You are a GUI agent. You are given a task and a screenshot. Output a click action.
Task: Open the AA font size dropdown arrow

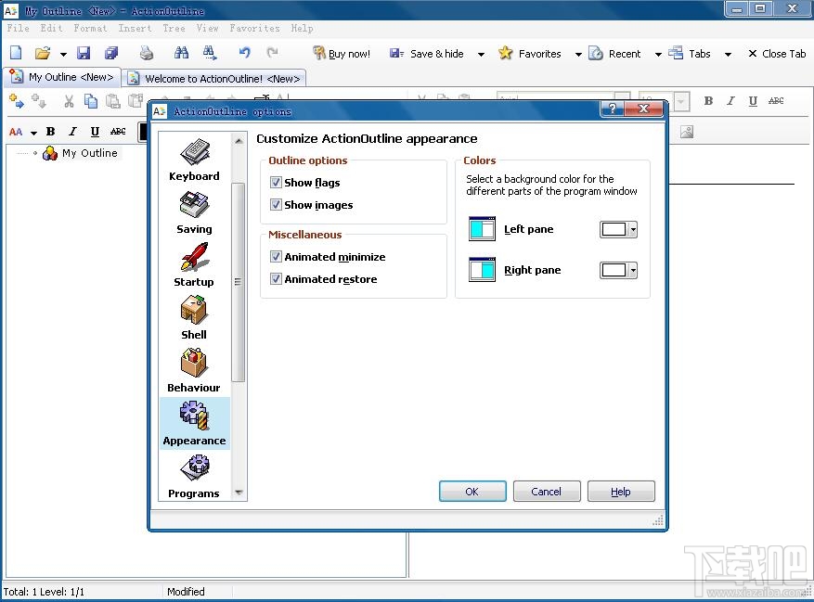33,133
